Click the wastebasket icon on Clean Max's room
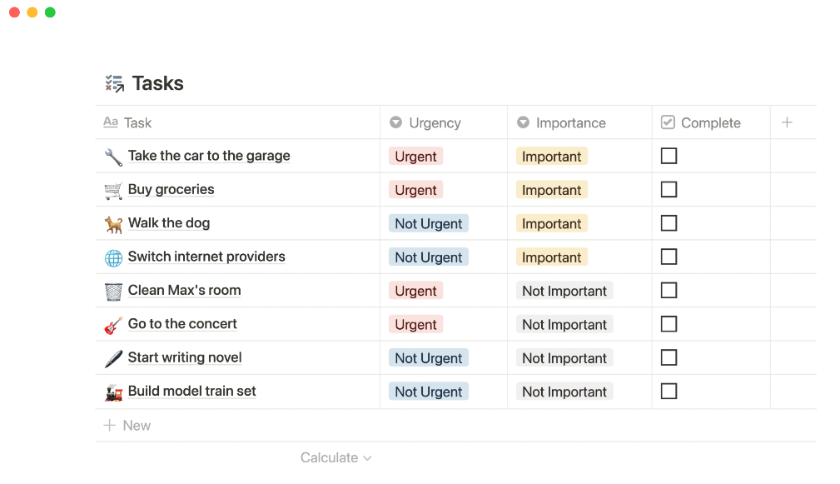The height and width of the screenshot is (484, 840). pos(114,290)
